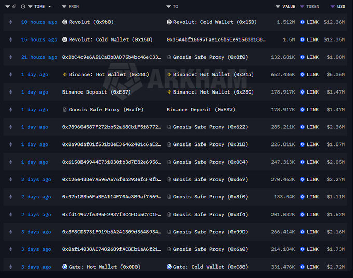Open Gnosis Safe Proxy (0x99D)

(x=210, y=232)
